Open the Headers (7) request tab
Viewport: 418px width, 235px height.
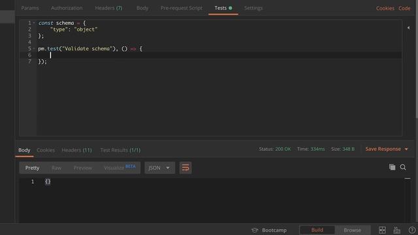coord(108,8)
